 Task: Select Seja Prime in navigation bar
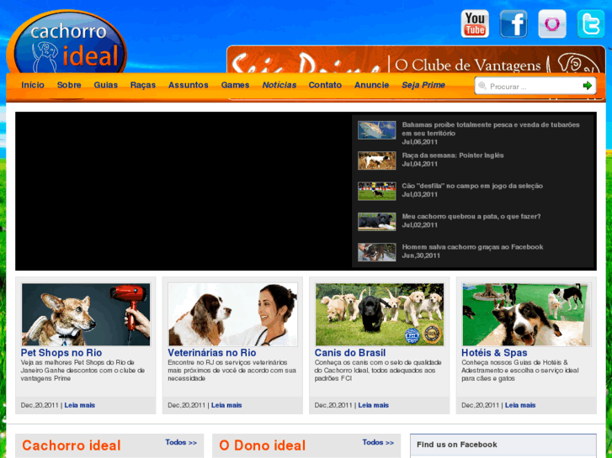pyautogui.click(x=423, y=85)
